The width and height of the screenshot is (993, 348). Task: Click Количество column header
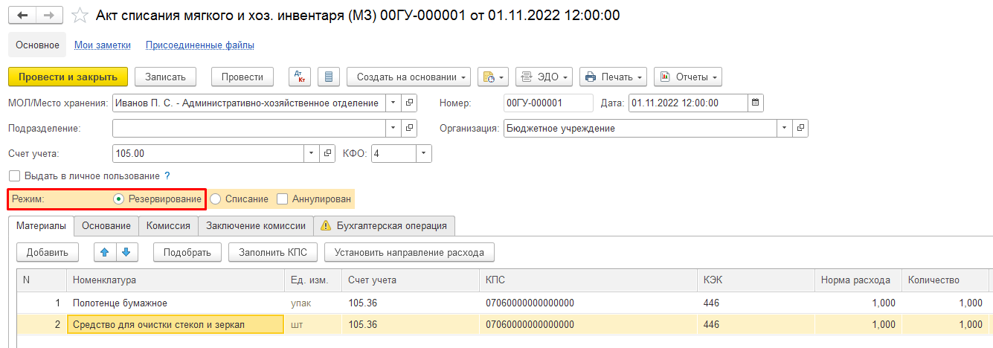point(944,280)
